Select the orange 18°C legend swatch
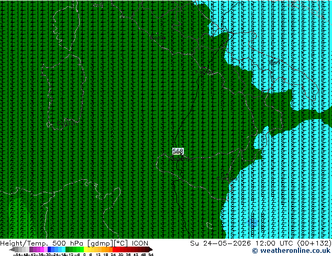The width and height of the screenshot is (332, 256). [x=107, y=249]
